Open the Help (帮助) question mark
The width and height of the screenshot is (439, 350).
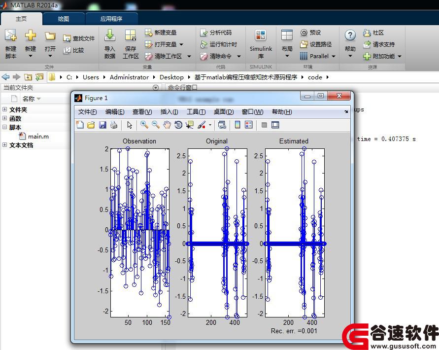(x=350, y=43)
